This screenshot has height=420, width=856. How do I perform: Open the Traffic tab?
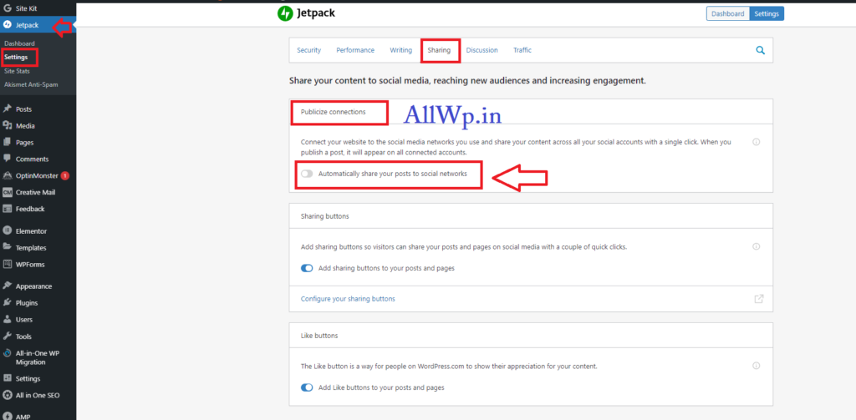point(522,50)
